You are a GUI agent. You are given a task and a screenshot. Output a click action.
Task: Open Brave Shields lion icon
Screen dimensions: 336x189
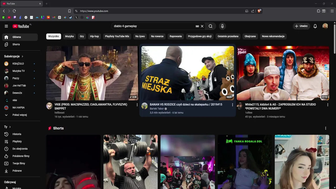pos(259,11)
